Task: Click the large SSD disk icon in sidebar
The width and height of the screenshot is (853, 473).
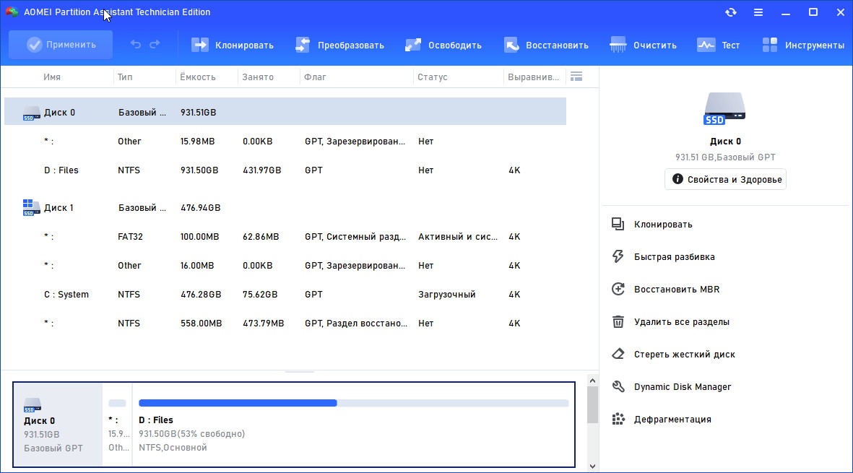Action: coord(724,108)
